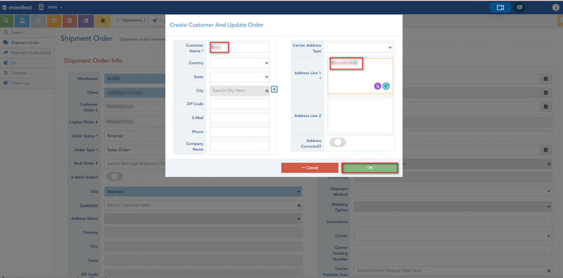Click the Operations breadcrumb

132,21
